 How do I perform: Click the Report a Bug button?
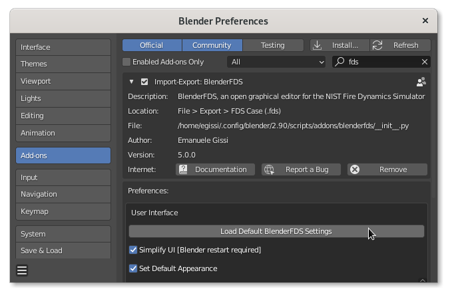301,169
